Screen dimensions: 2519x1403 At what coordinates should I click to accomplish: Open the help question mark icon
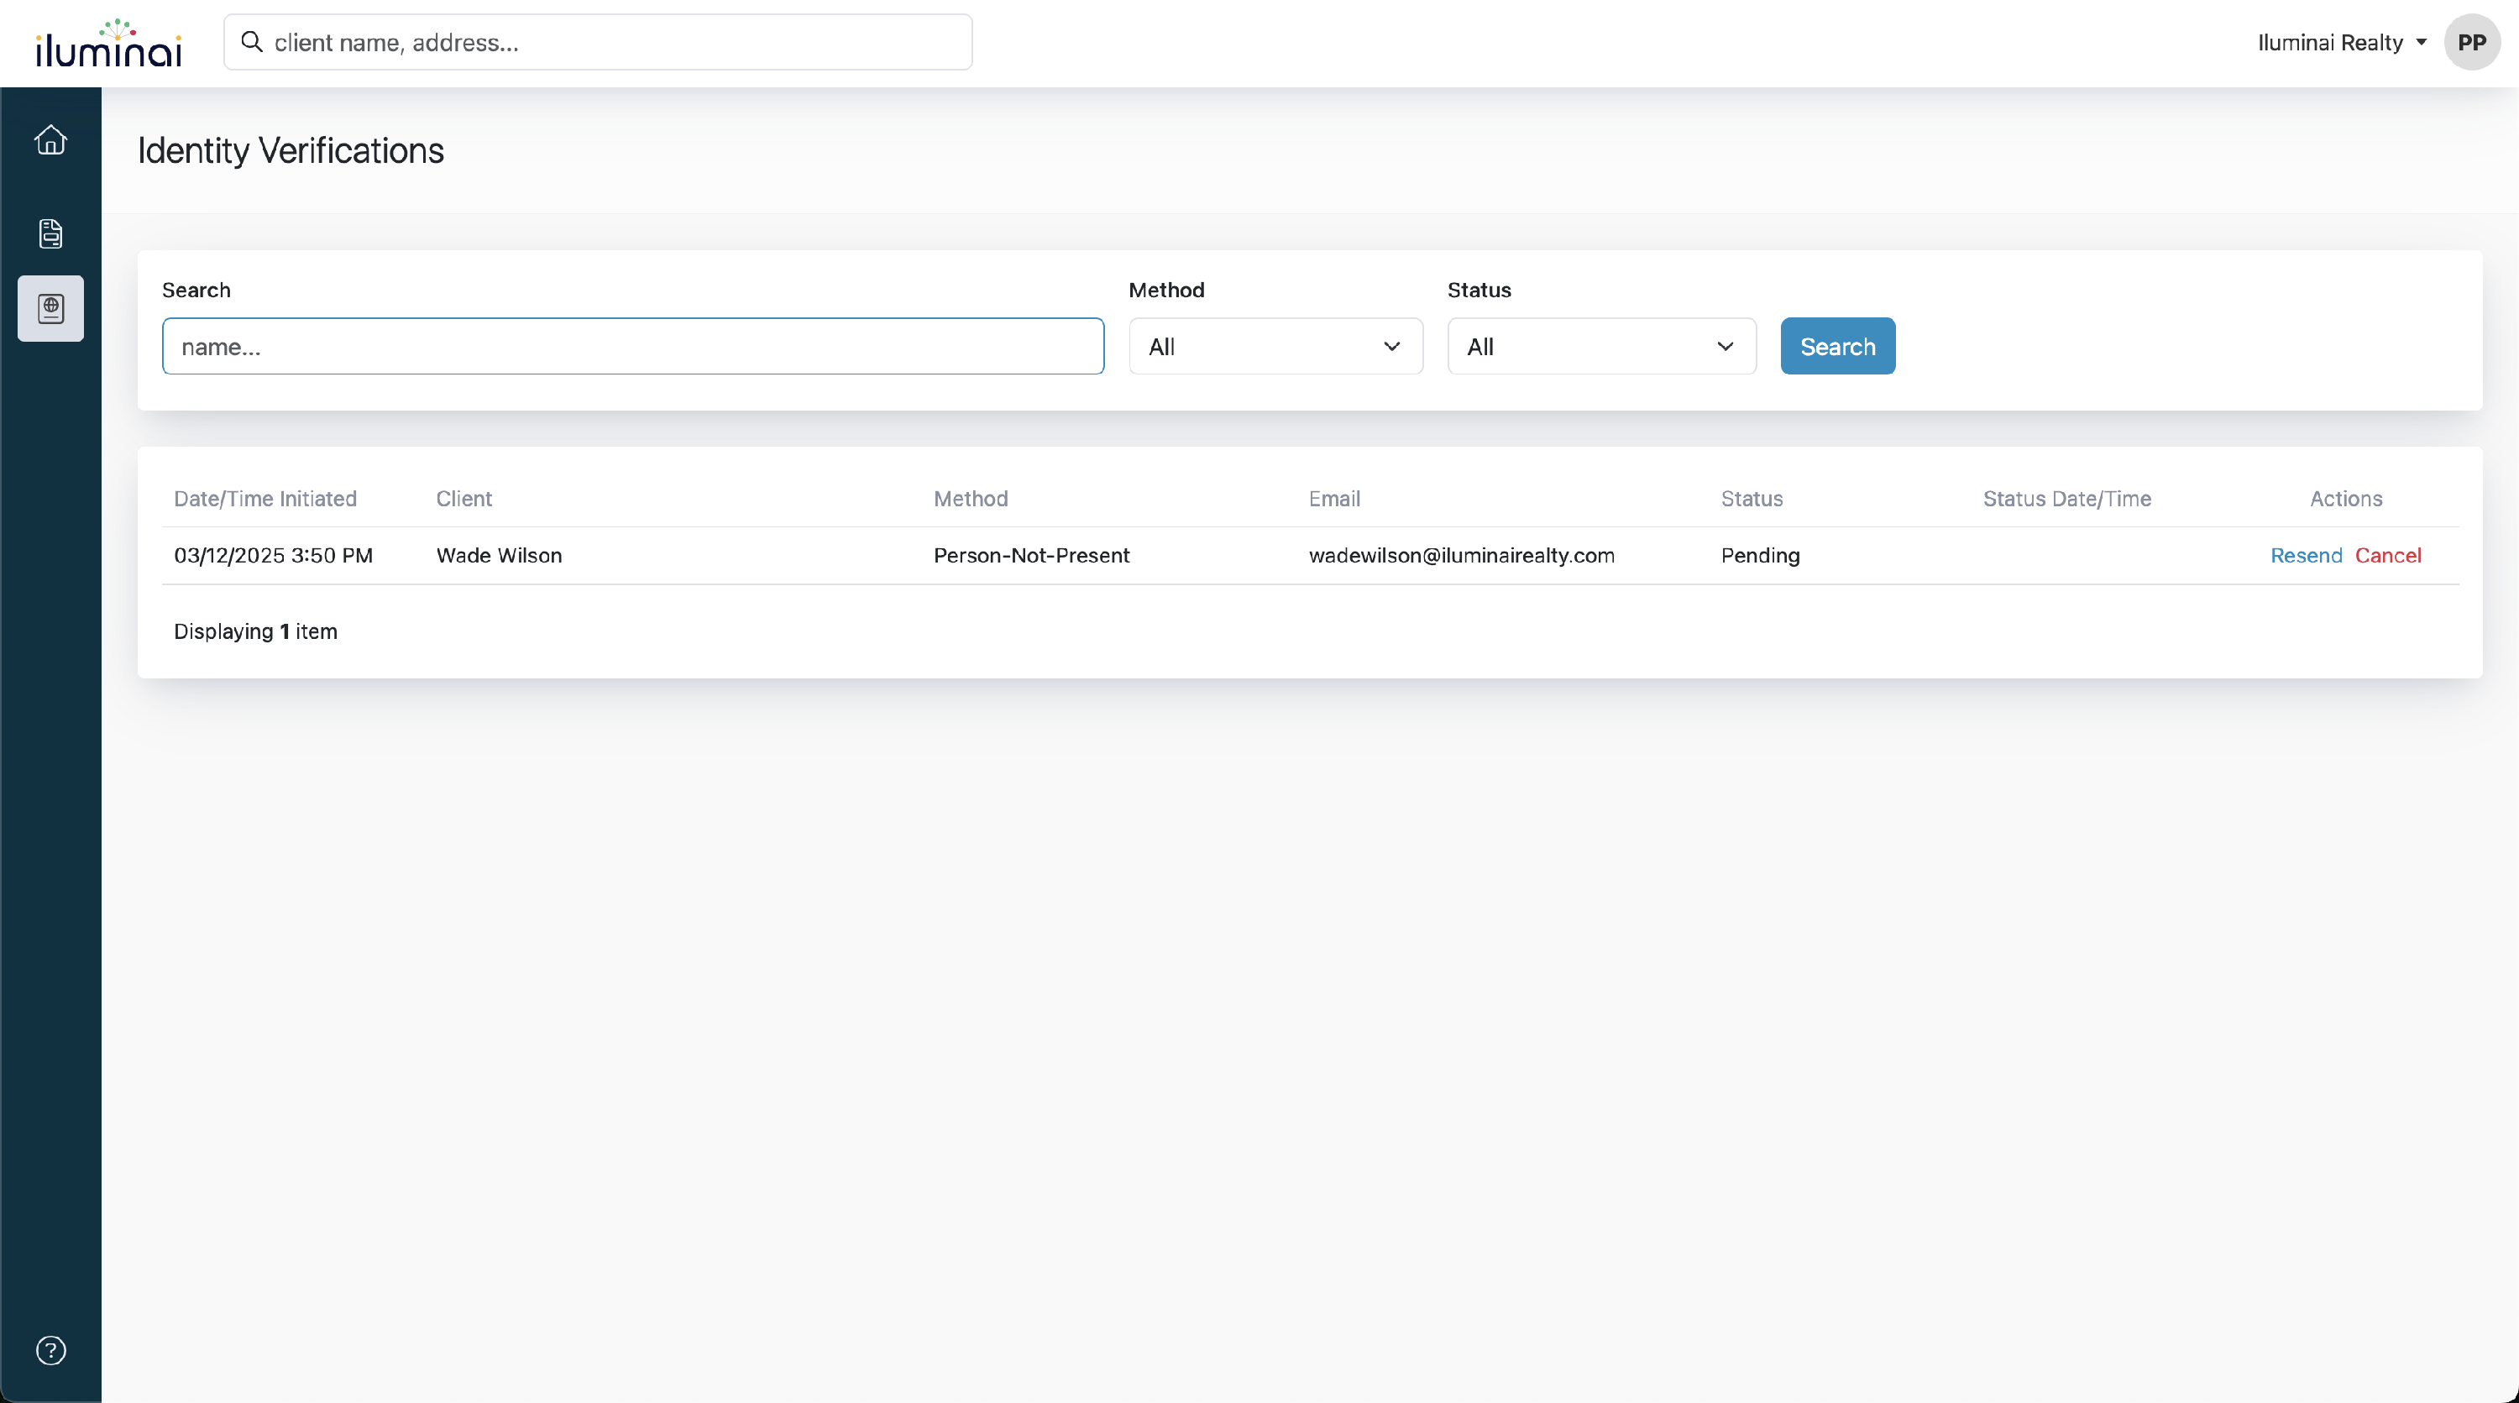pos(51,1350)
